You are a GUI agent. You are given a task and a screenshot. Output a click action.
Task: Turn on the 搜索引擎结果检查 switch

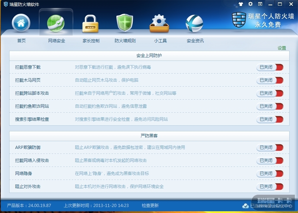(270, 119)
